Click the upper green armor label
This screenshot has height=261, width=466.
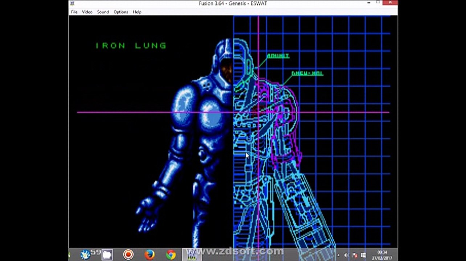click(x=278, y=56)
